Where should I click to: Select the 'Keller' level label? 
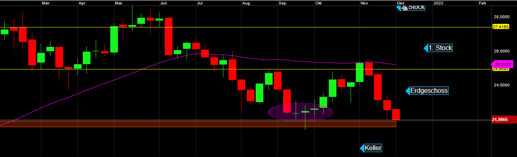coord(373,148)
